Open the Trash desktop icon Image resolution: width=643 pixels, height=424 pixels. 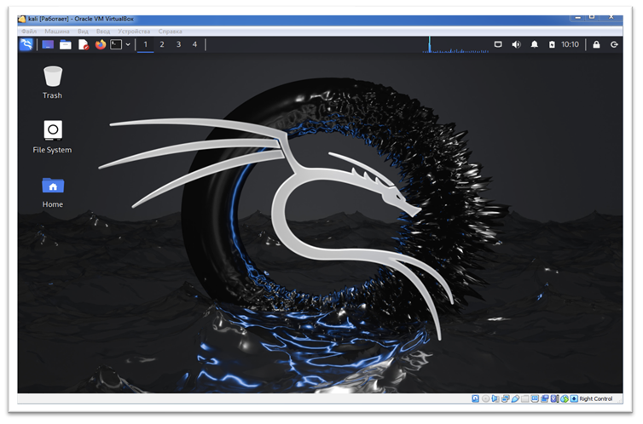(x=53, y=83)
